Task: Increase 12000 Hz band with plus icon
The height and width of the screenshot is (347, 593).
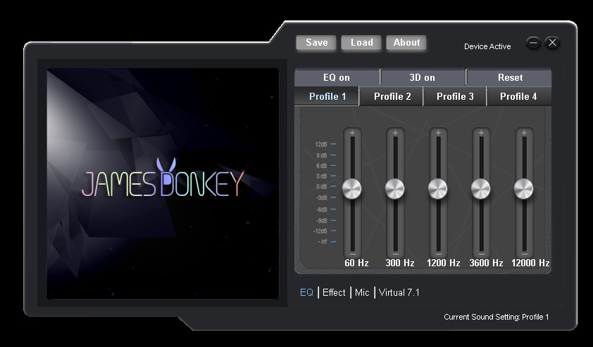Action: 524,132
